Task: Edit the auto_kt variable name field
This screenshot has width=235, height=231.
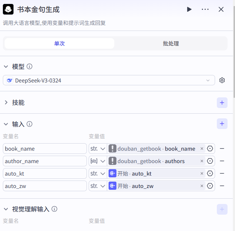Action: click(45, 173)
